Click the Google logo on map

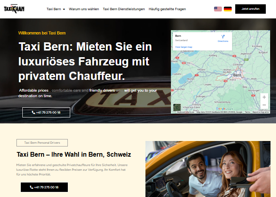tap(221, 108)
